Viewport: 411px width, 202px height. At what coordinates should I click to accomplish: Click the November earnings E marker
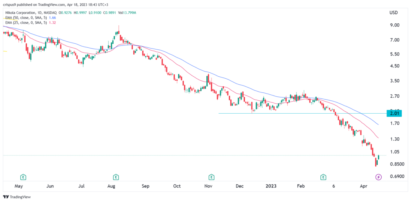coord(211,177)
